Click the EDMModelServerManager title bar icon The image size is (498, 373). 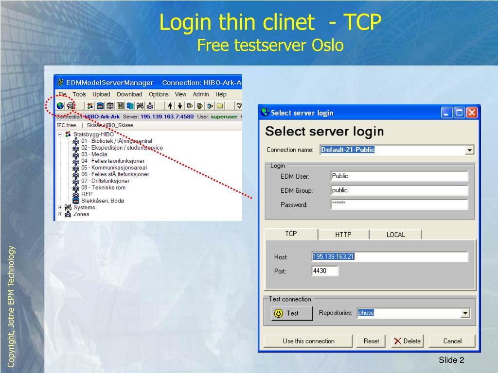(x=60, y=83)
